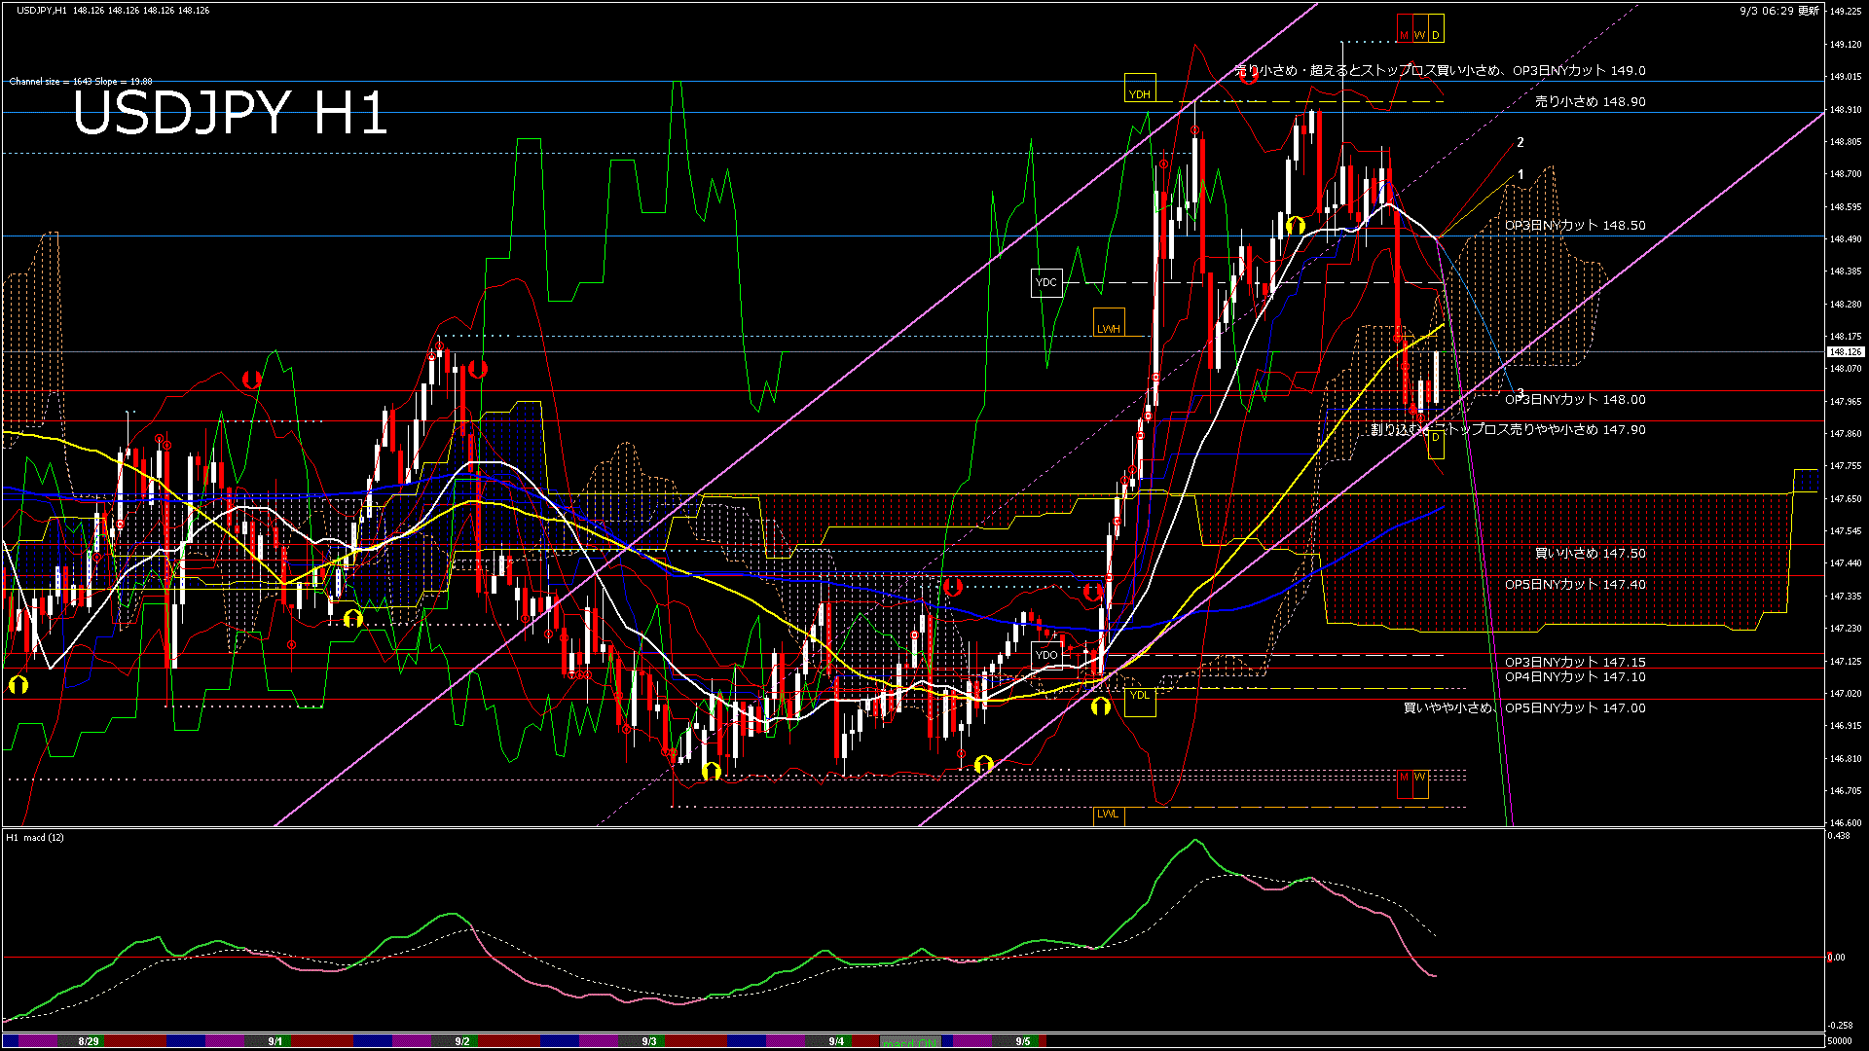Image resolution: width=1869 pixels, height=1051 pixels.
Task: Click forecast path label 2
Action: tap(1521, 142)
